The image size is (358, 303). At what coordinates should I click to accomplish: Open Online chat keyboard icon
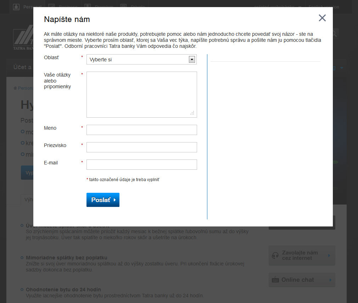(x=275, y=280)
